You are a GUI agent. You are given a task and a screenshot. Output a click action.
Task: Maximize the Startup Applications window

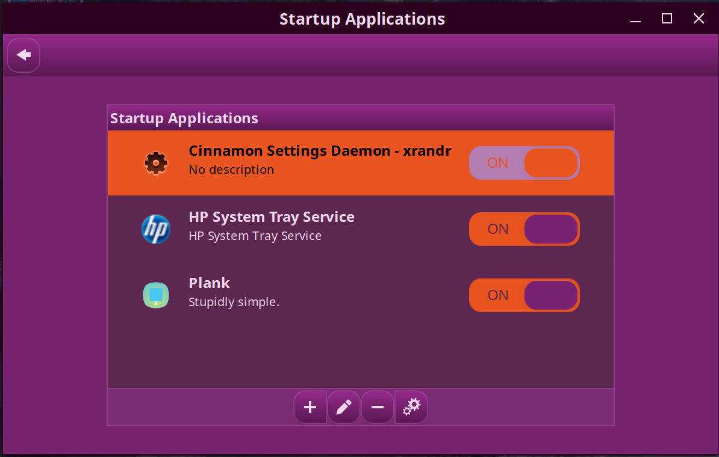[667, 19]
